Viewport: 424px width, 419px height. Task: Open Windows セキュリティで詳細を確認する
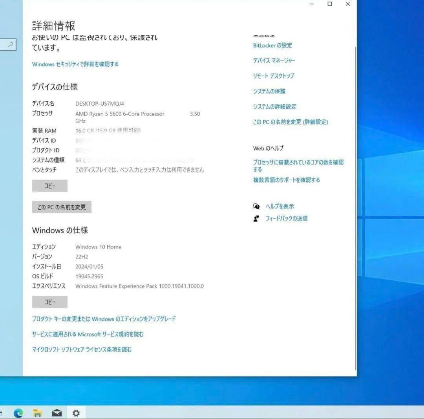(x=76, y=64)
